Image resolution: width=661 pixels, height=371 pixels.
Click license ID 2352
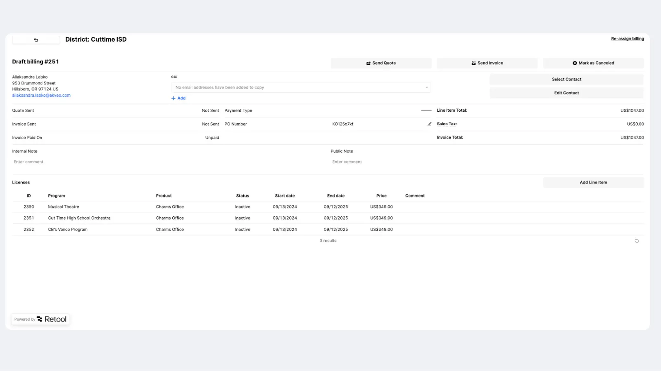(29, 230)
